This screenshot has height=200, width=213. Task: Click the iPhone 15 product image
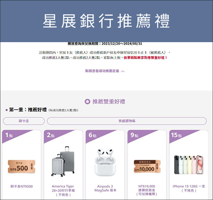pos(189,165)
